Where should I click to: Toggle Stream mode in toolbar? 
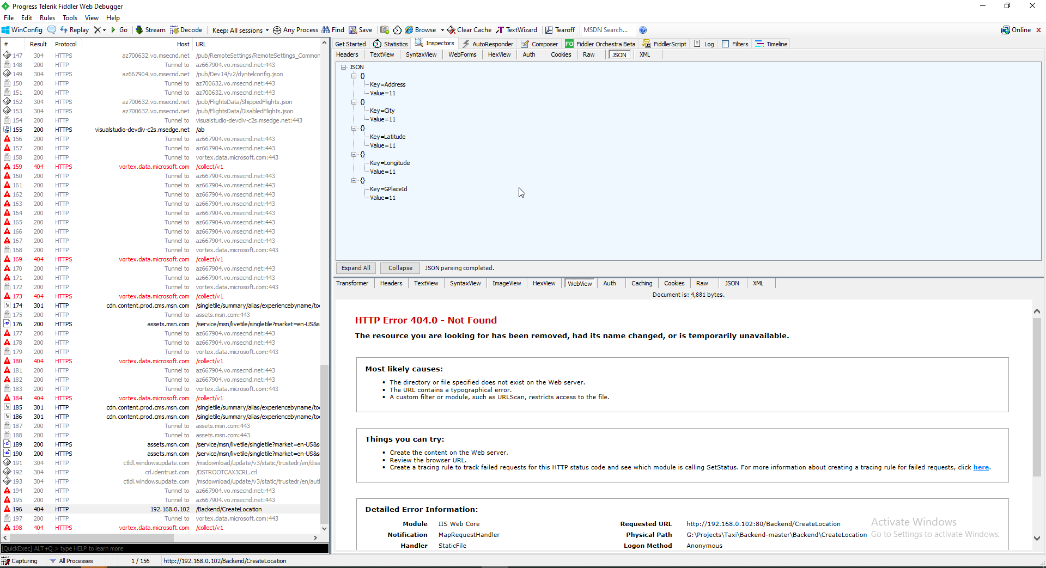point(150,30)
